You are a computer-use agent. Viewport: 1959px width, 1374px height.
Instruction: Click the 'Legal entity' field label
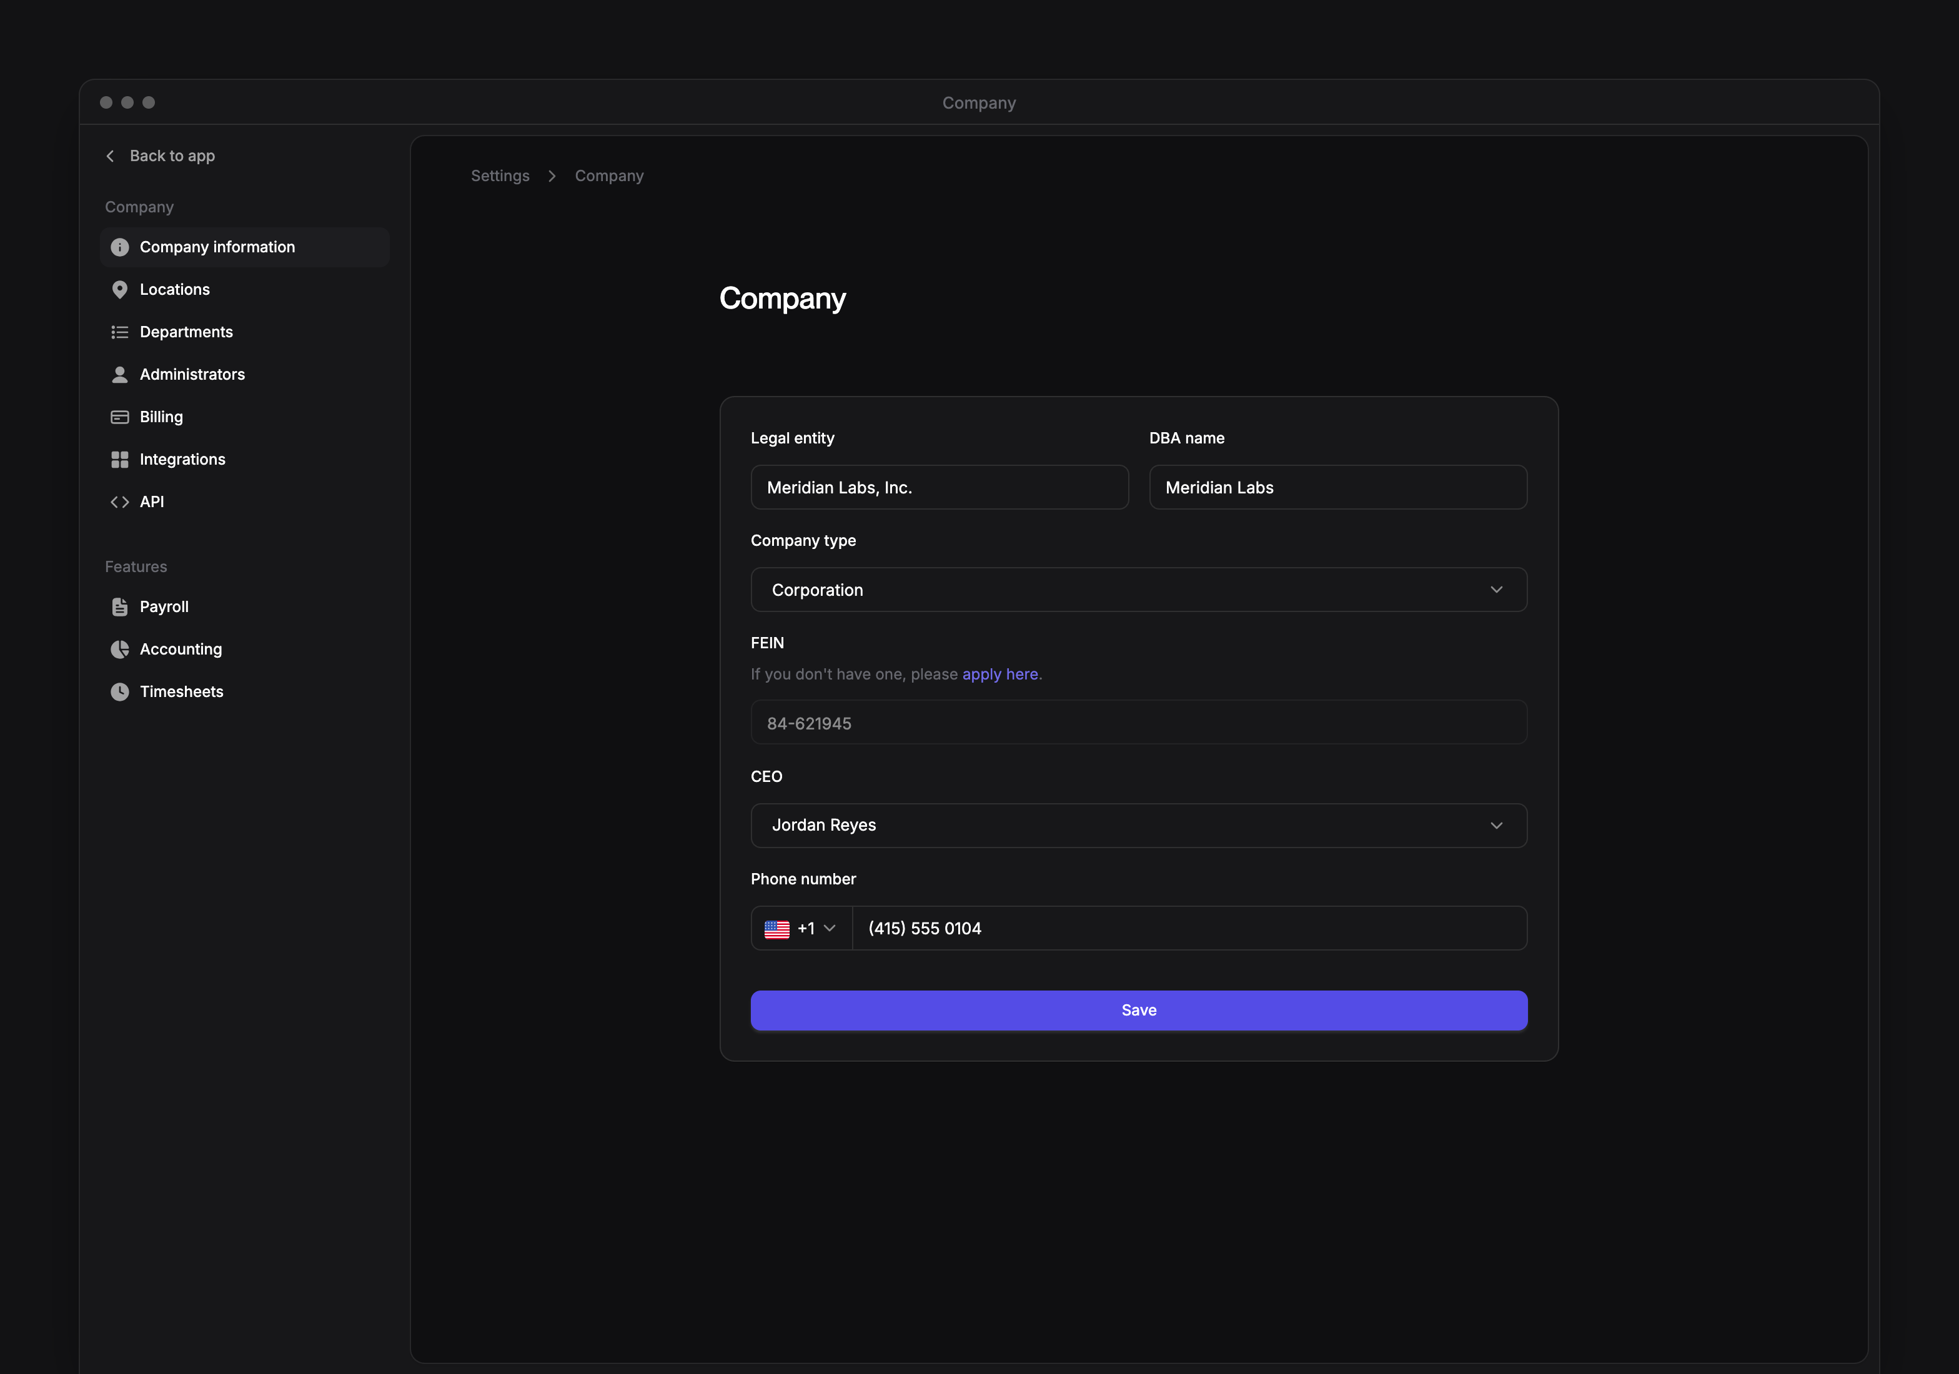pos(793,438)
